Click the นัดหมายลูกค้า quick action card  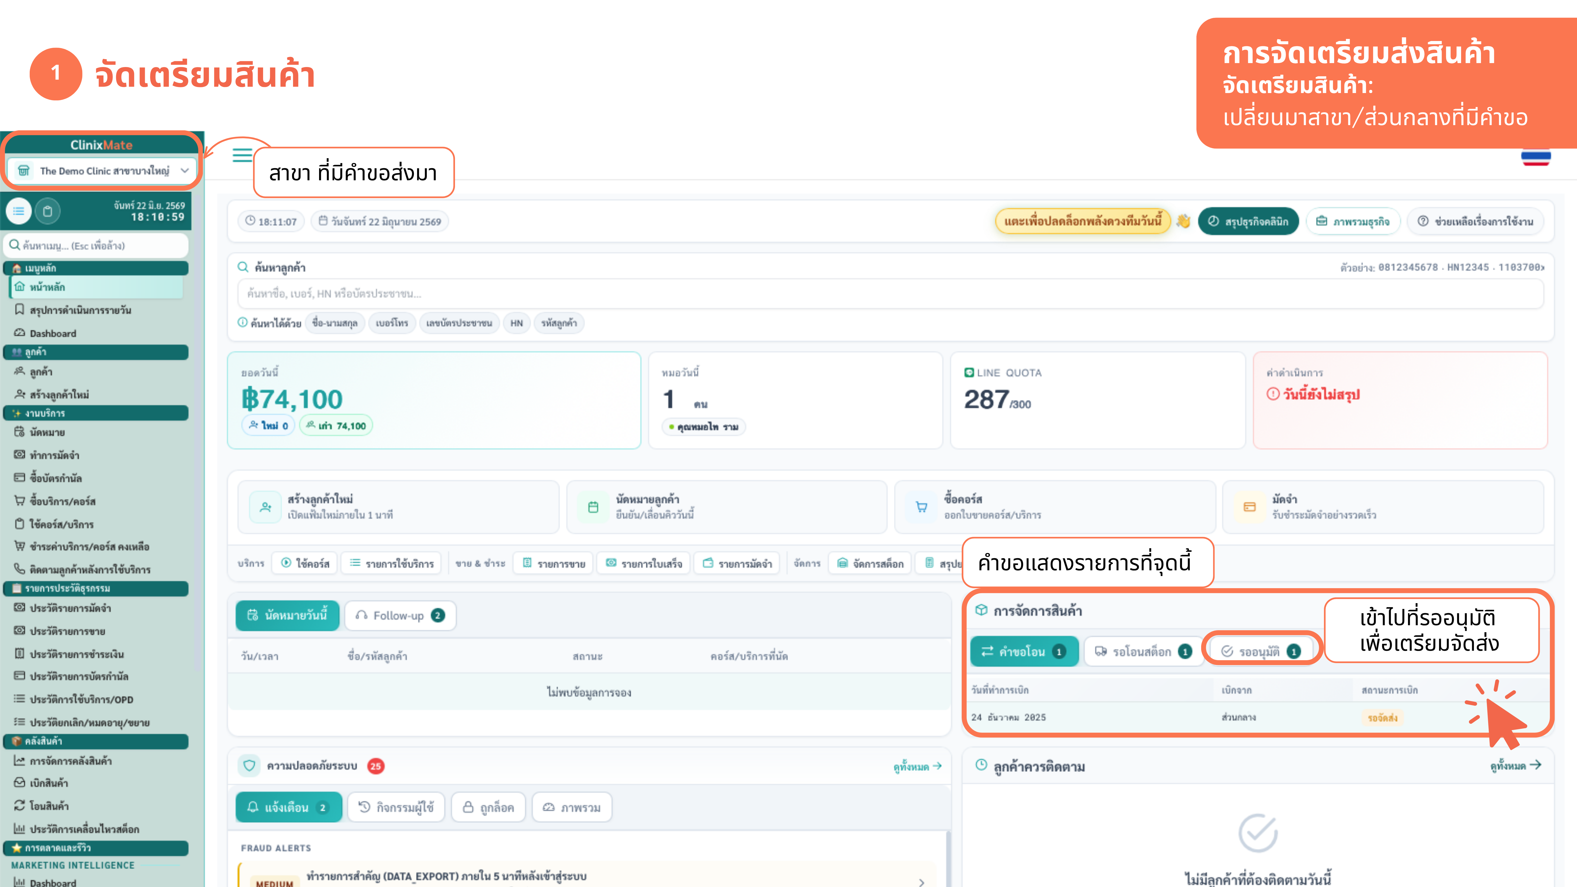click(727, 507)
